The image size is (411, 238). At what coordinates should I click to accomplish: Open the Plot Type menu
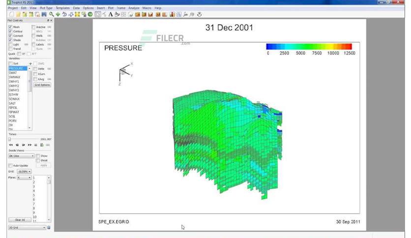[46, 8]
